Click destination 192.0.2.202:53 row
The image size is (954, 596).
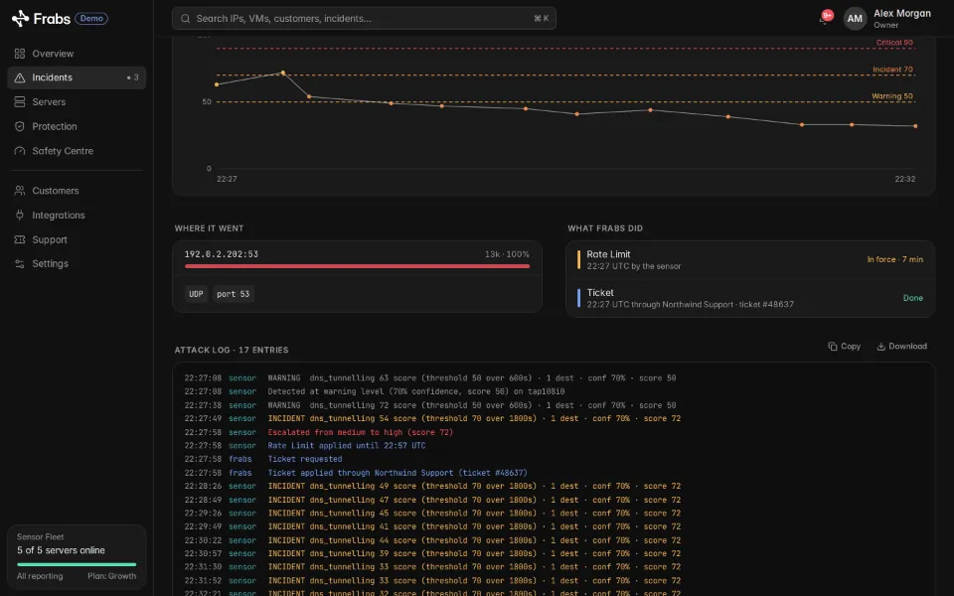pos(357,259)
